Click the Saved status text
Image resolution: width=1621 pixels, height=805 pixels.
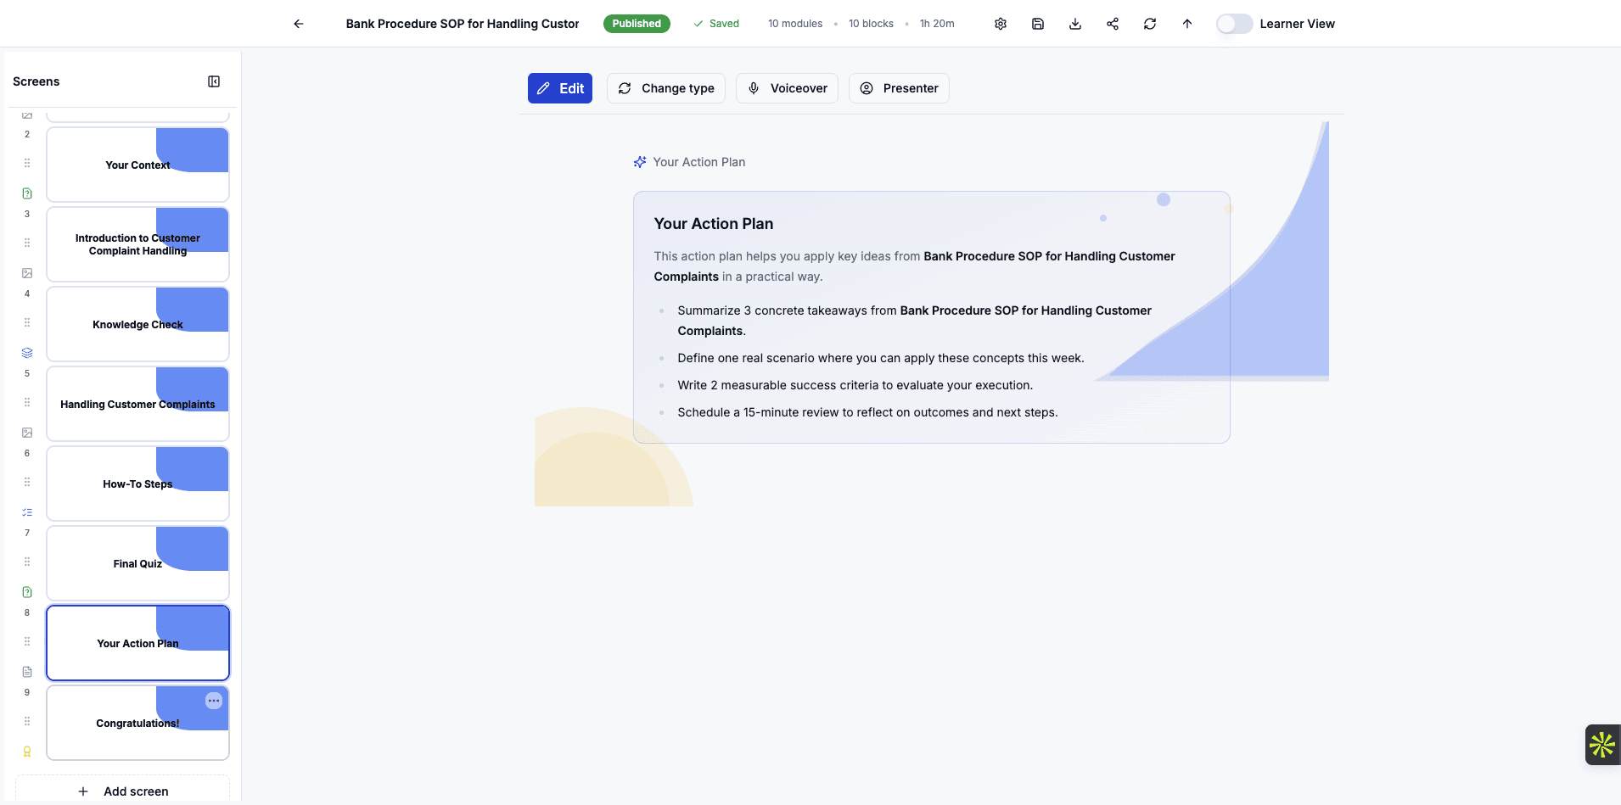(724, 24)
